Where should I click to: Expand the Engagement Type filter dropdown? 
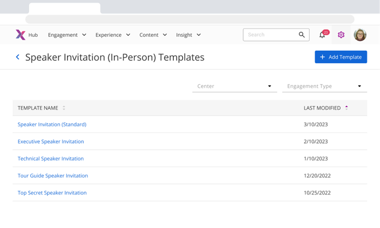click(x=324, y=86)
